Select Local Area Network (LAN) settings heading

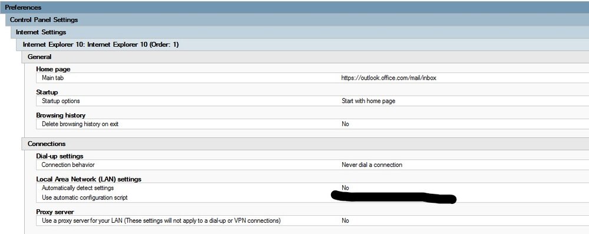(x=89, y=179)
